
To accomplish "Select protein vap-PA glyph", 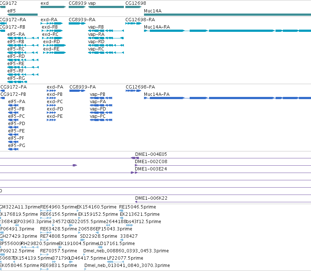I will coord(101,105).
